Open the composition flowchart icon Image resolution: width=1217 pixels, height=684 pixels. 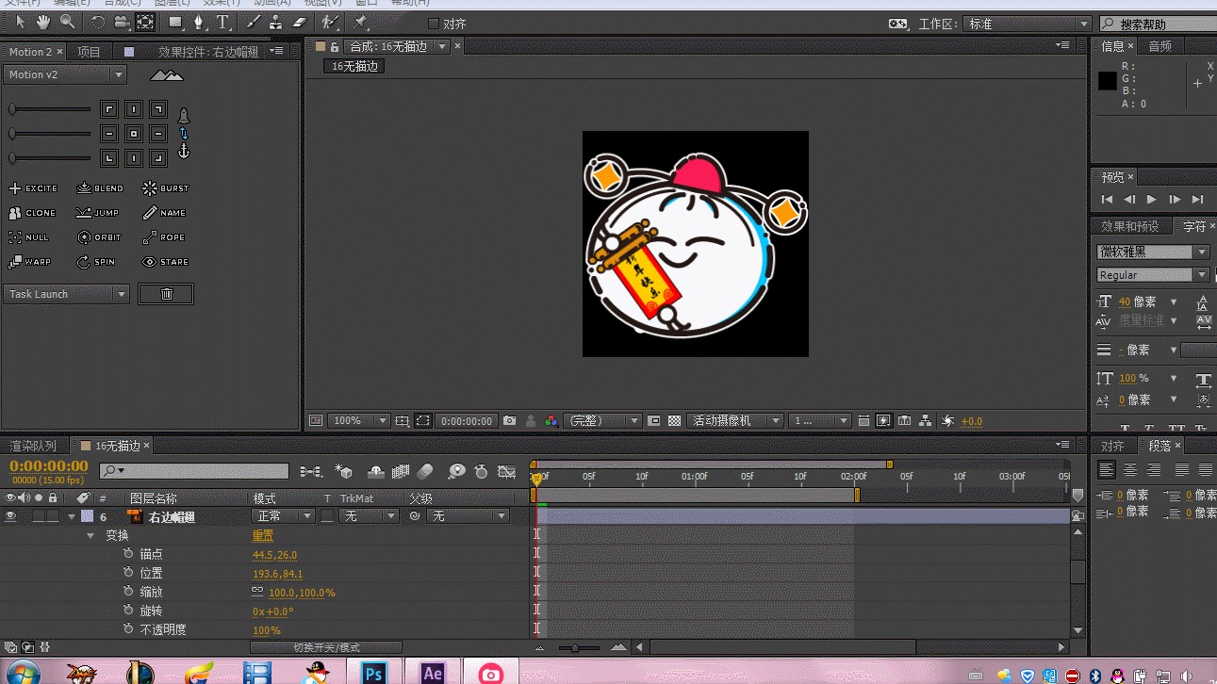click(x=926, y=421)
